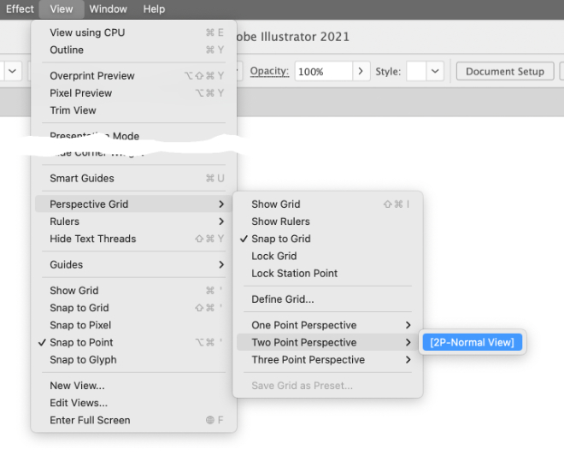Click the Document Setup button
The image size is (564, 461).
[x=504, y=72]
